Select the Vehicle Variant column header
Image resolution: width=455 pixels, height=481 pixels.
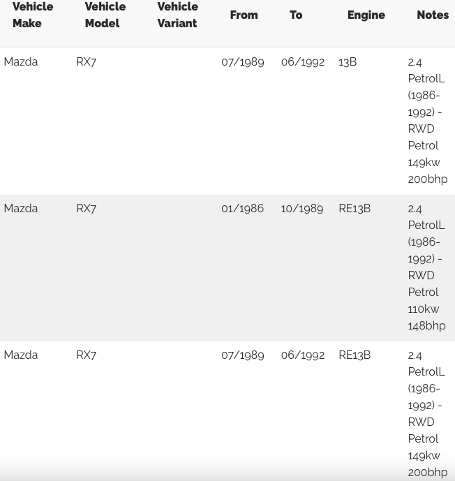(x=177, y=15)
